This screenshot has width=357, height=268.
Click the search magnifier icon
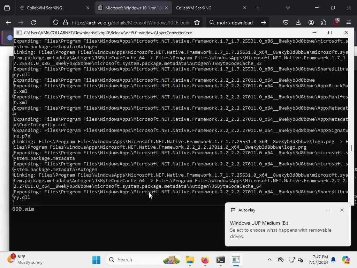[x=212, y=23]
